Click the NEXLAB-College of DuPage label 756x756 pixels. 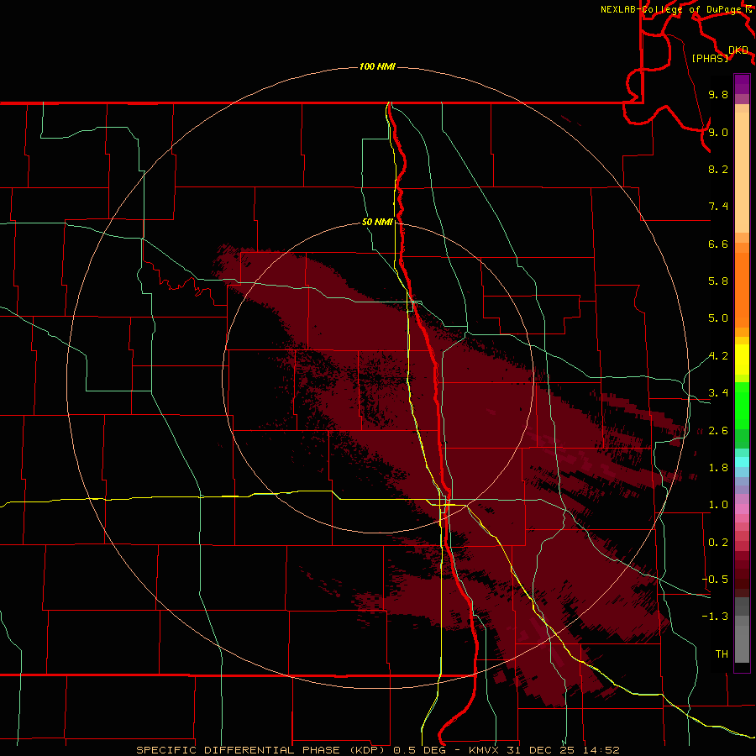click(x=670, y=9)
